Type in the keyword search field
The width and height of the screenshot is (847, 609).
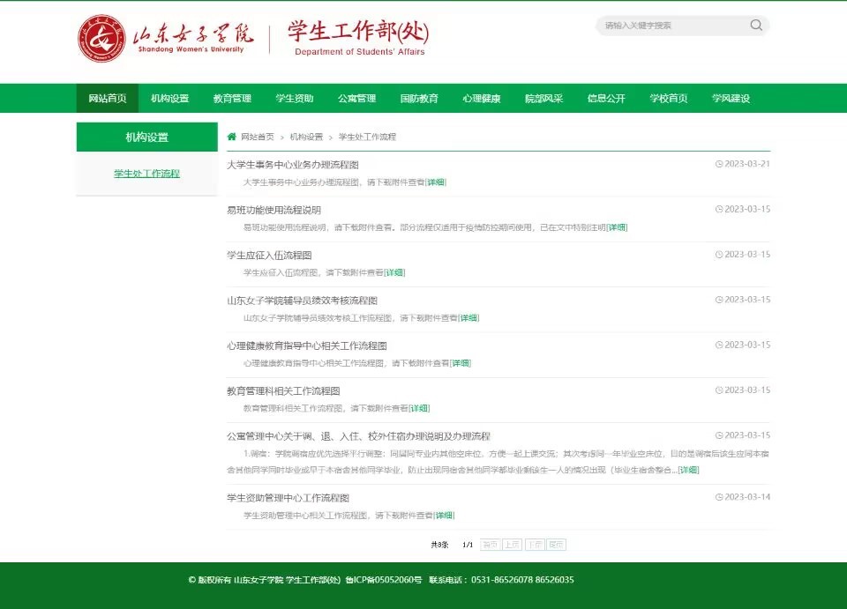pyautogui.click(x=672, y=26)
